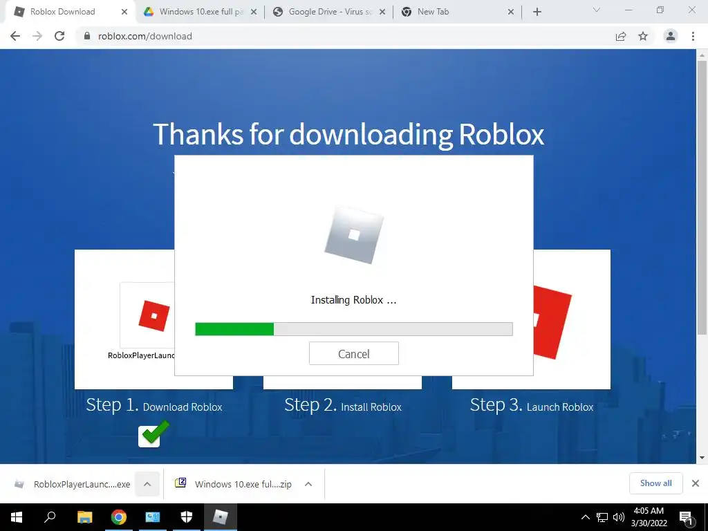Click the Installing Roblox progress bar

pos(353,328)
